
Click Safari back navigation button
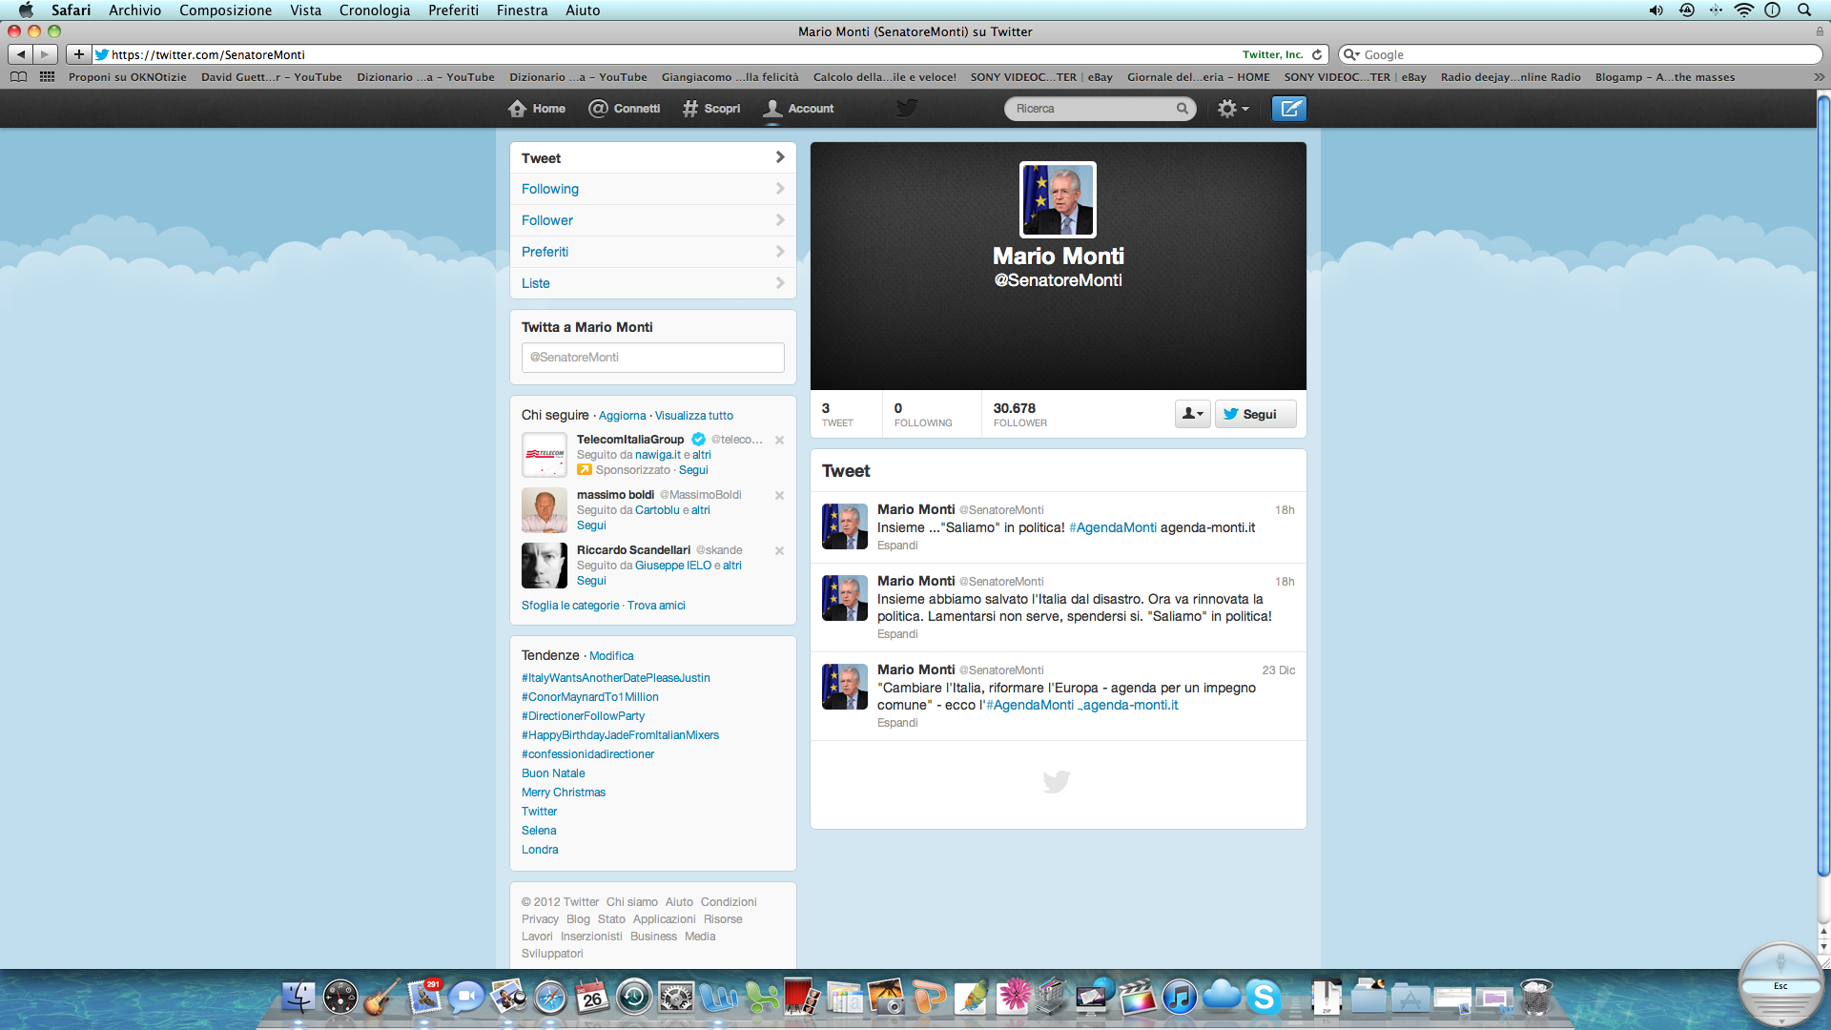[21, 54]
